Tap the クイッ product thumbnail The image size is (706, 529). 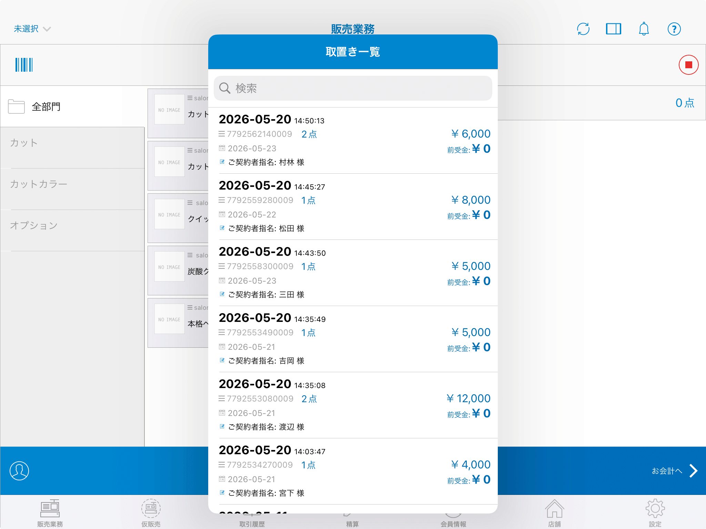tap(169, 214)
